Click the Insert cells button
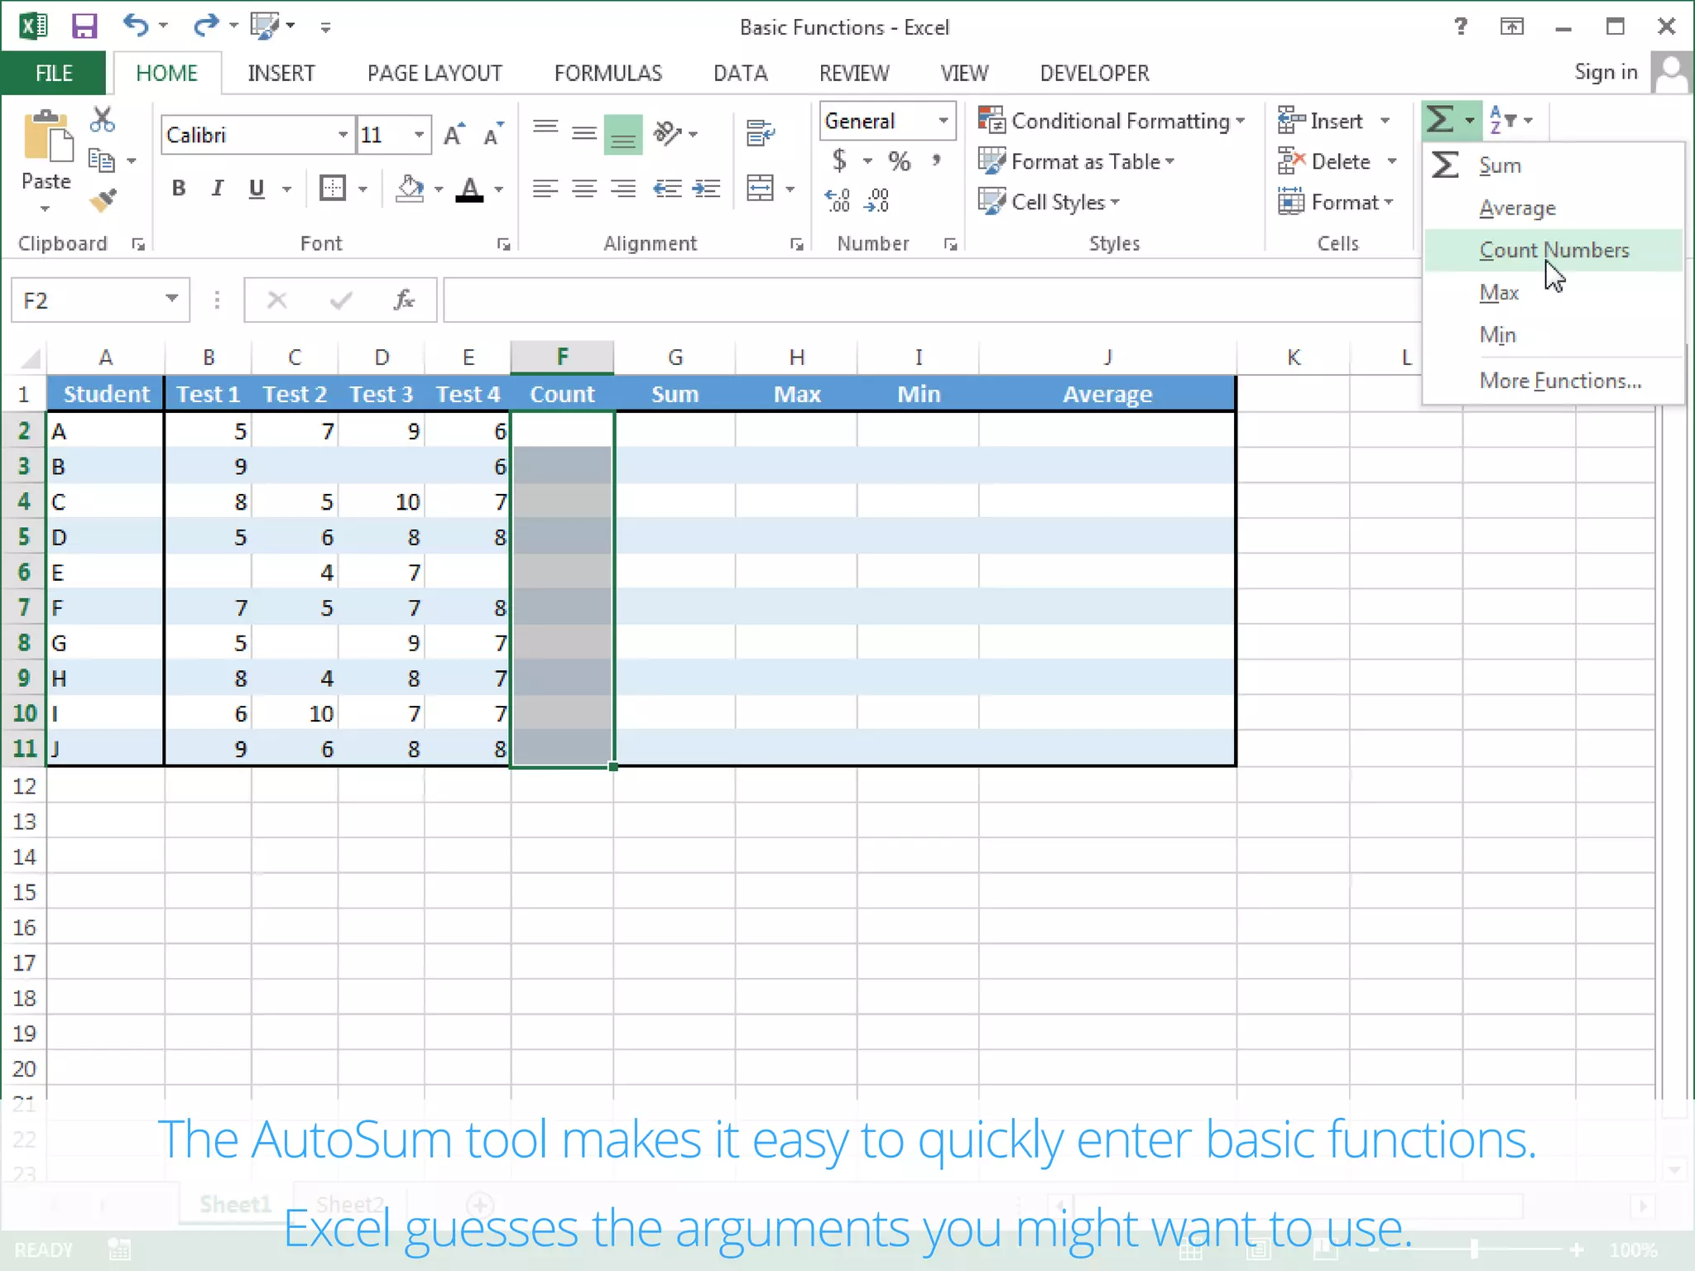The image size is (1695, 1271). click(x=1320, y=121)
